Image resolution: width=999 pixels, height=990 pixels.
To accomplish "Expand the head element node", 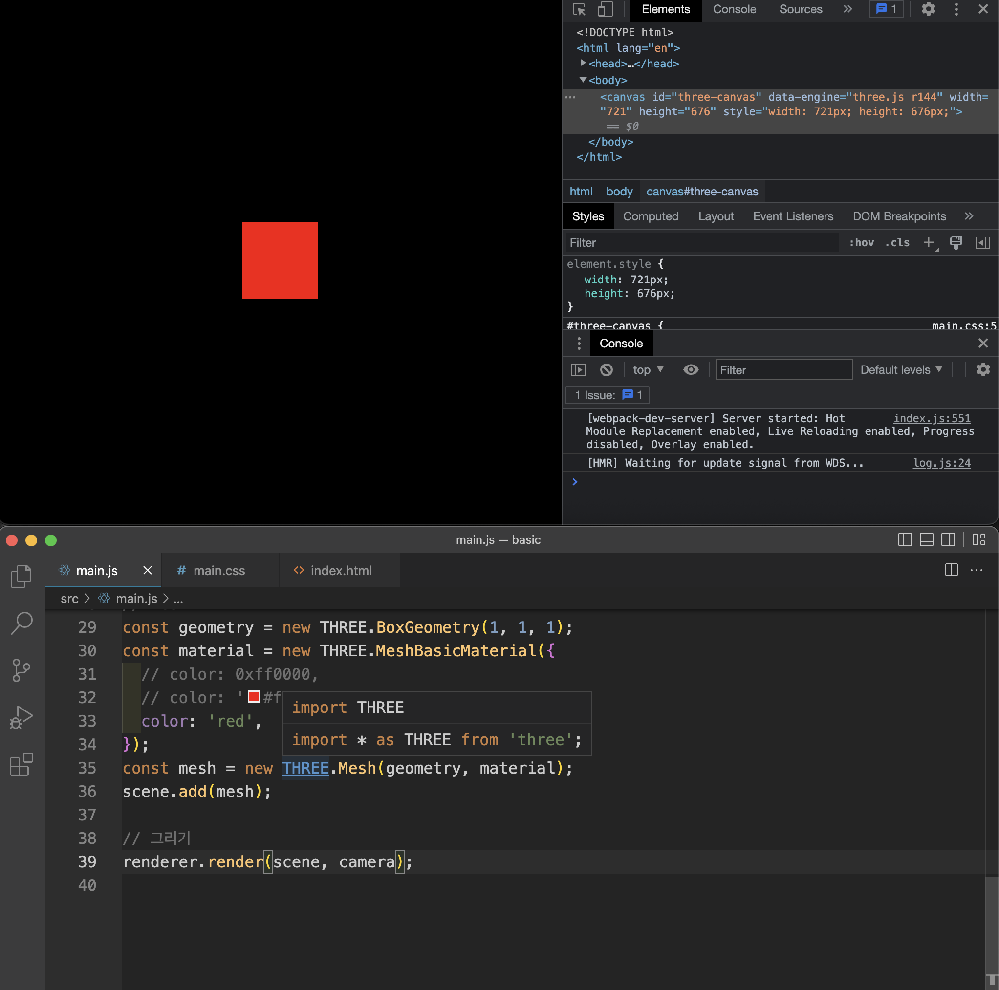I will [583, 63].
